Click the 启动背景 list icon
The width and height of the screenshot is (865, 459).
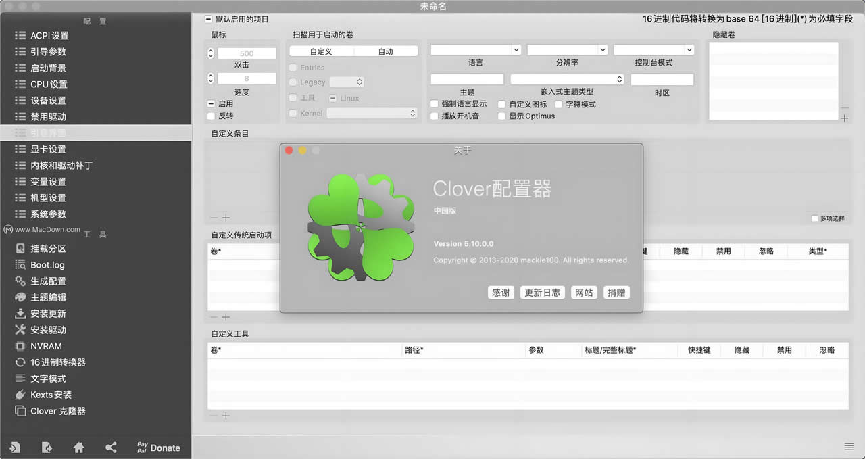(x=20, y=68)
